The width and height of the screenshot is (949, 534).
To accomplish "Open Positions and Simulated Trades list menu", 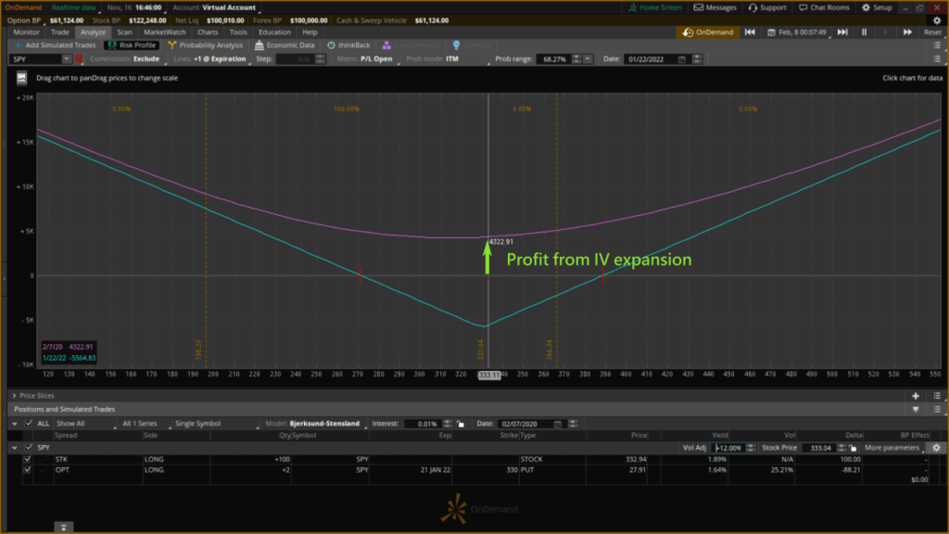I will pyautogui.click(x=937, y=409).
